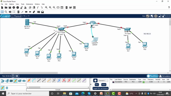Click the Fire indicator of Successful PDU
Viewport: 171px width, 96px height.
click(113, 82)
